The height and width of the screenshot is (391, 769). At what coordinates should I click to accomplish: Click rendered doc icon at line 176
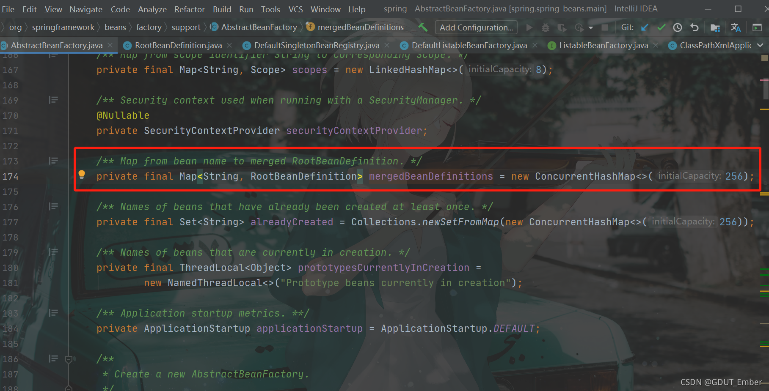click(53, 206)
